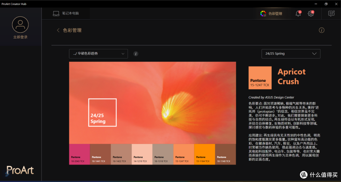Open the notifications bell icon
The width and height of the screenshot is (341, 182).
point(298,14)
